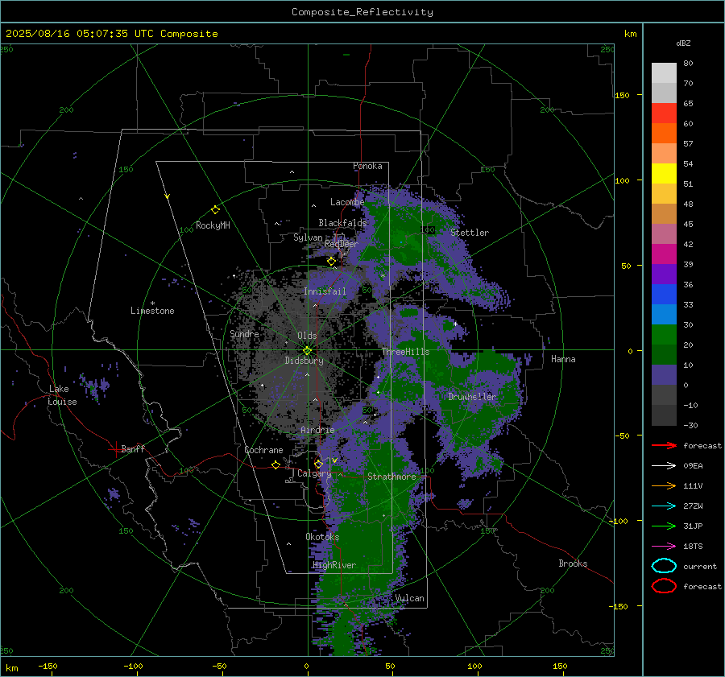Click the green 31JP arrow icon
The width and height of the screenshot is (725, 677).
tap(664, 526)
